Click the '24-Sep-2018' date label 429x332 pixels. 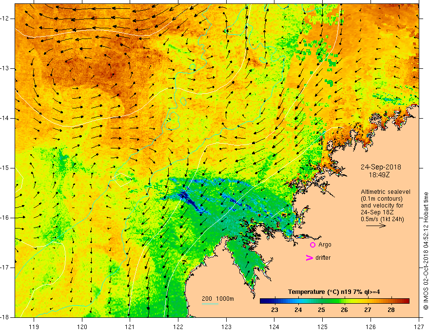click(381, 167)
